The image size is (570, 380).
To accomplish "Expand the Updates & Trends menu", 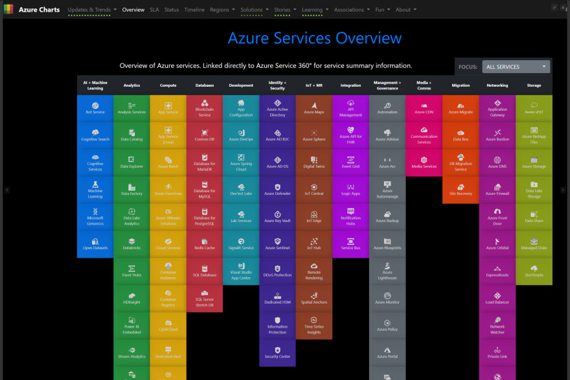I will [x=92, y=10].
